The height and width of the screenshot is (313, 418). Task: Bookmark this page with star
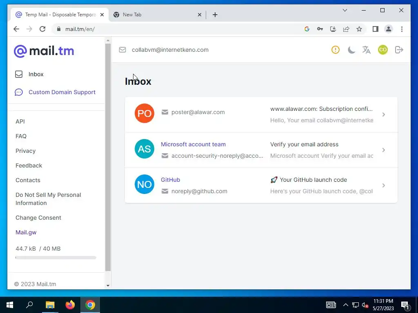point(359,29)
